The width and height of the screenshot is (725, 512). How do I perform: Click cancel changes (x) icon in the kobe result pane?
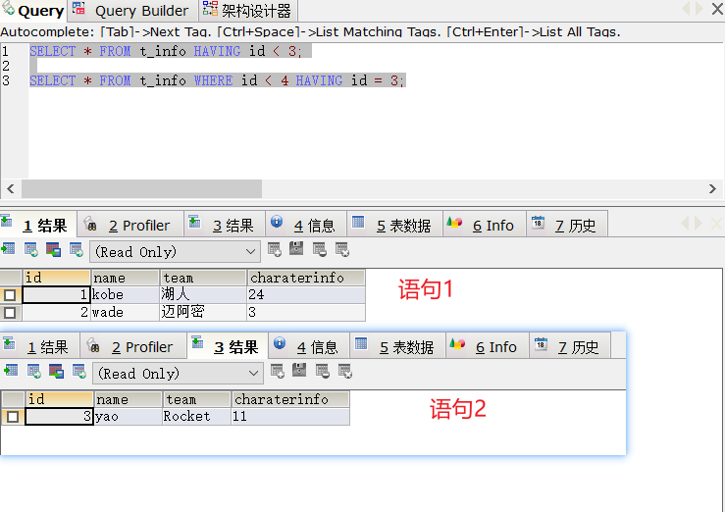[x=342, y=249]
